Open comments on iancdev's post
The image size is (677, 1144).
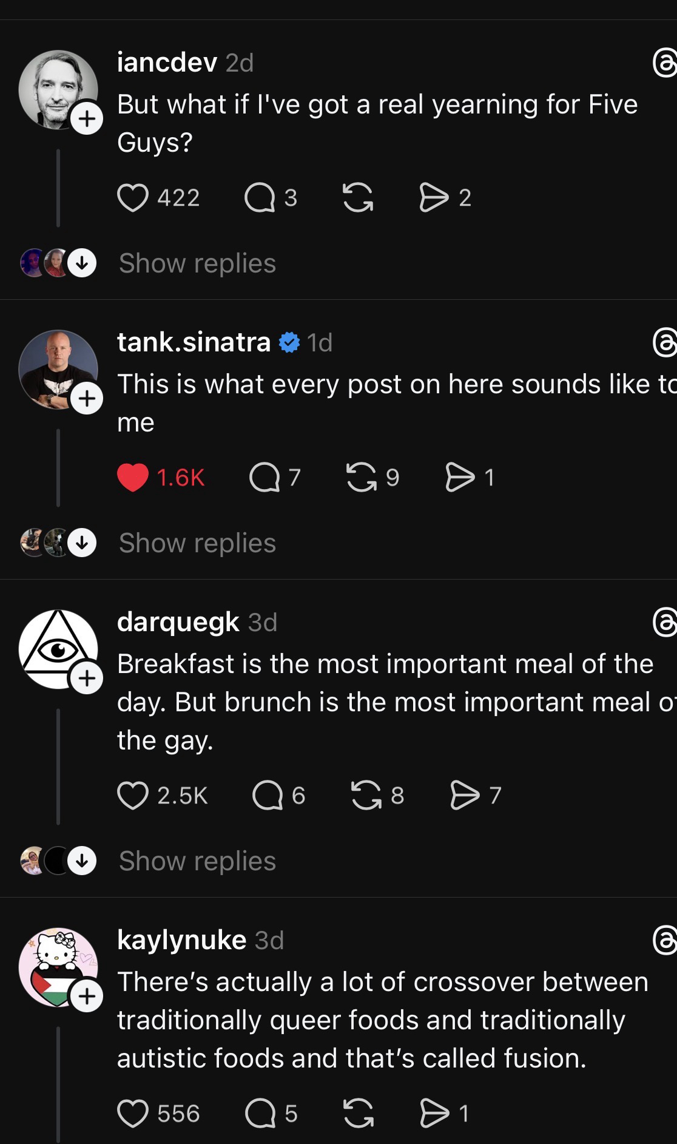click(260, 198)
